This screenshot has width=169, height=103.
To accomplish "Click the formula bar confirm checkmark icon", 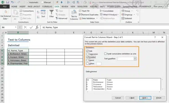I will tap(31, 27).
